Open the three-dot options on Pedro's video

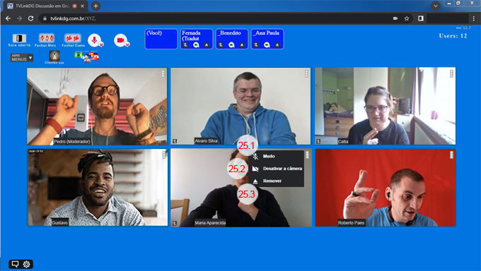[163, 73]
